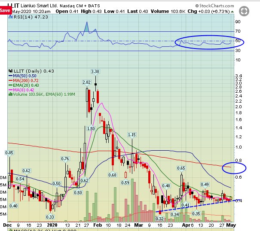The image size is (260, 231).
Task: Click the 0.54 price label
Action: [20, 179]
